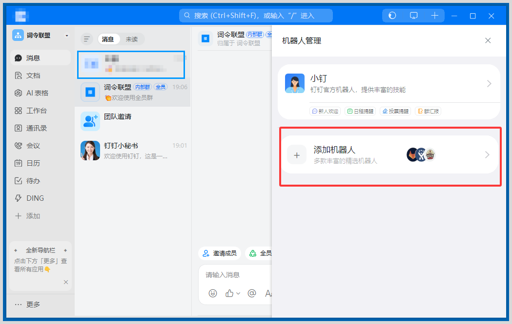Open 日历 calendar
Screen dimensions: 512x324
point(33,163)
